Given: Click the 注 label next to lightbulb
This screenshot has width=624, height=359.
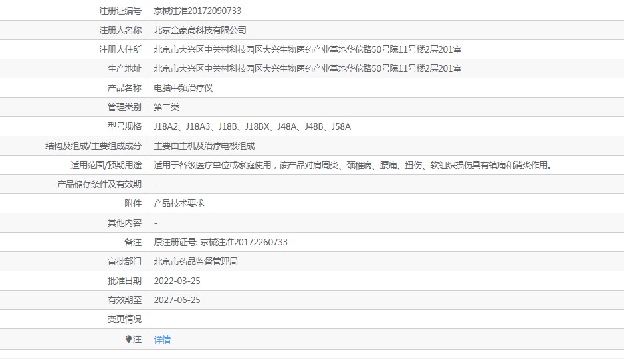Looking at the screenshot, I should pyautogui.click(x=138, y=339).
